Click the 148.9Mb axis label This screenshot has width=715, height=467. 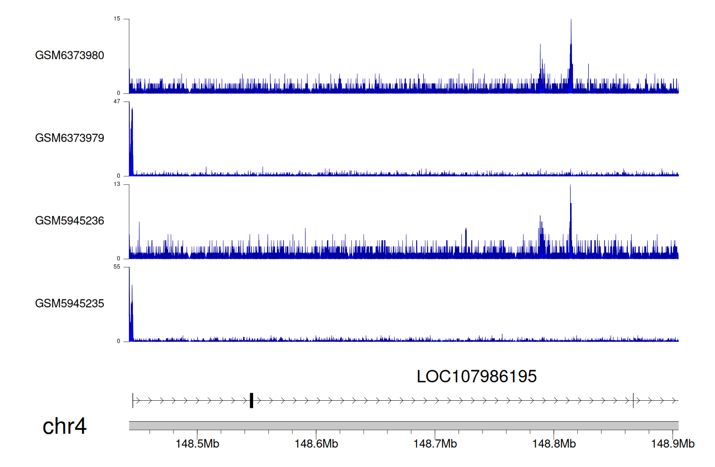point(673,444)
